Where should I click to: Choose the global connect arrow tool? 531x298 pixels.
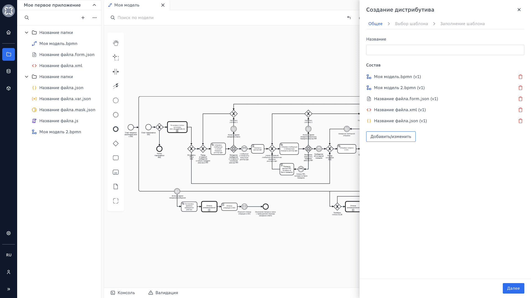tap(116, 86)
